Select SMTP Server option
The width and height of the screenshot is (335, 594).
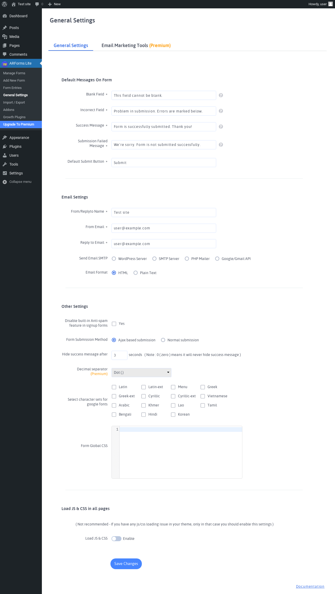coord(154,259)
